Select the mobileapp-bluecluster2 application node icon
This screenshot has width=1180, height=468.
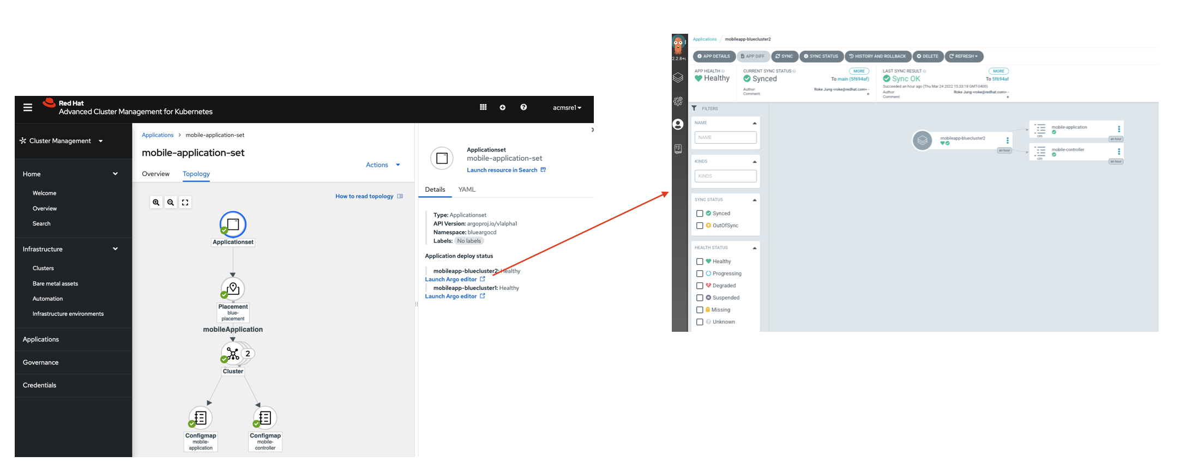pos(922,141)
